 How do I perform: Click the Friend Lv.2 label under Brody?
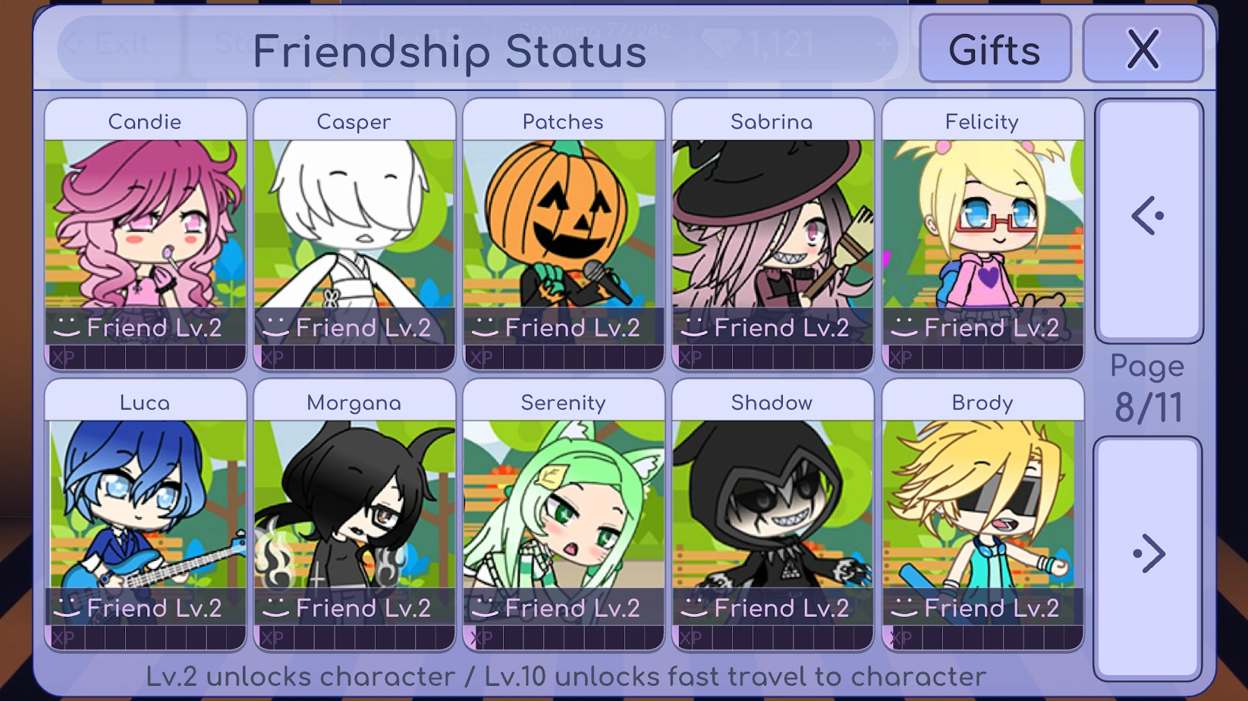pyautogui.click(x=992, y=608)
